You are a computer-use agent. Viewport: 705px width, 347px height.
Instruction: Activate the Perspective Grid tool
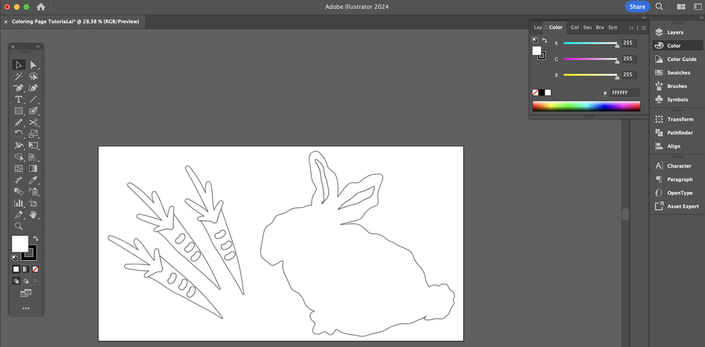coord(33,157)
